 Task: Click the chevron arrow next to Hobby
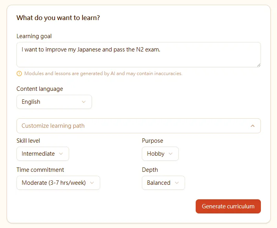pyautogui.click(x=171, y=154)
